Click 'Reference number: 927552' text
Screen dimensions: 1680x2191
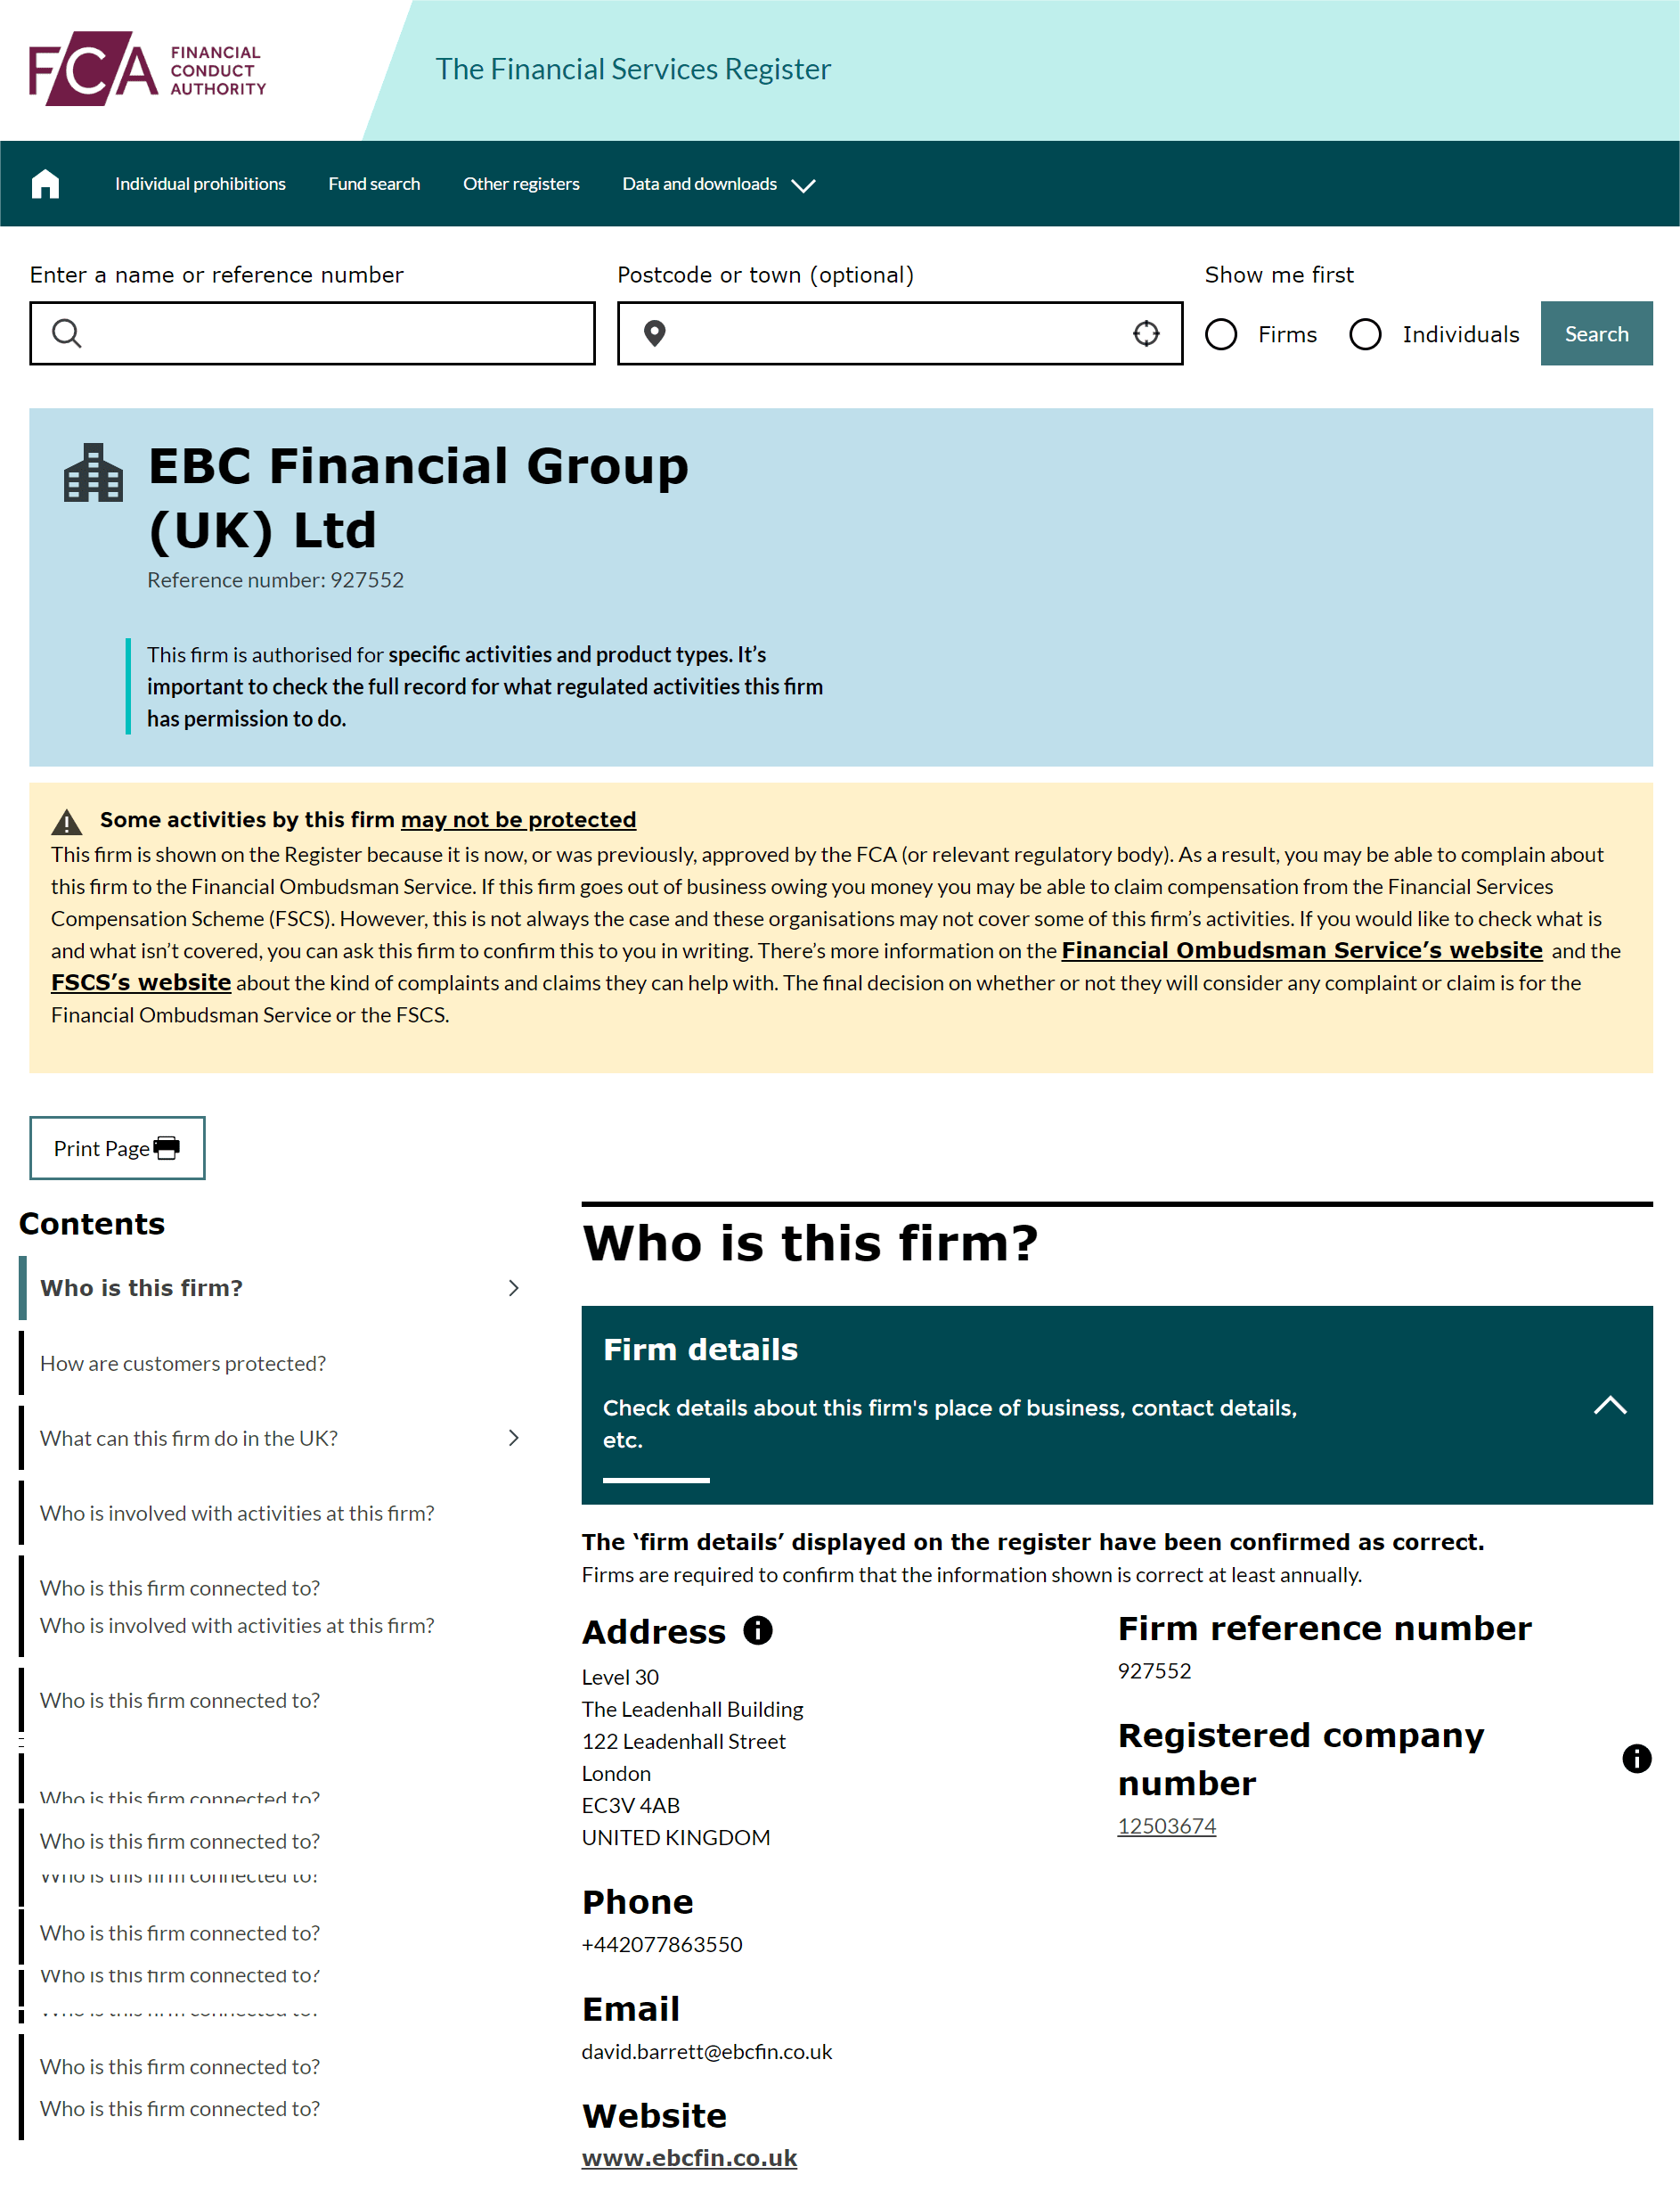pyautogui.click(x=275, y=579)
